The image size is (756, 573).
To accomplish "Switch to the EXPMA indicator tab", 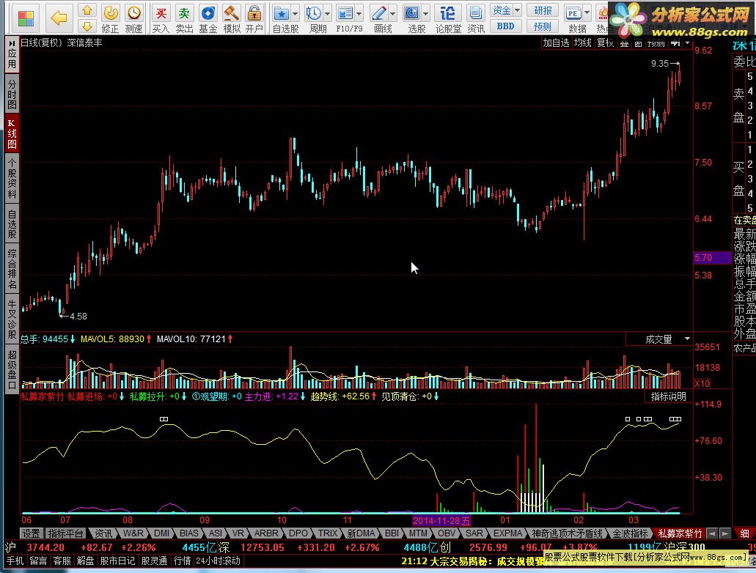I will coord(507,533).
